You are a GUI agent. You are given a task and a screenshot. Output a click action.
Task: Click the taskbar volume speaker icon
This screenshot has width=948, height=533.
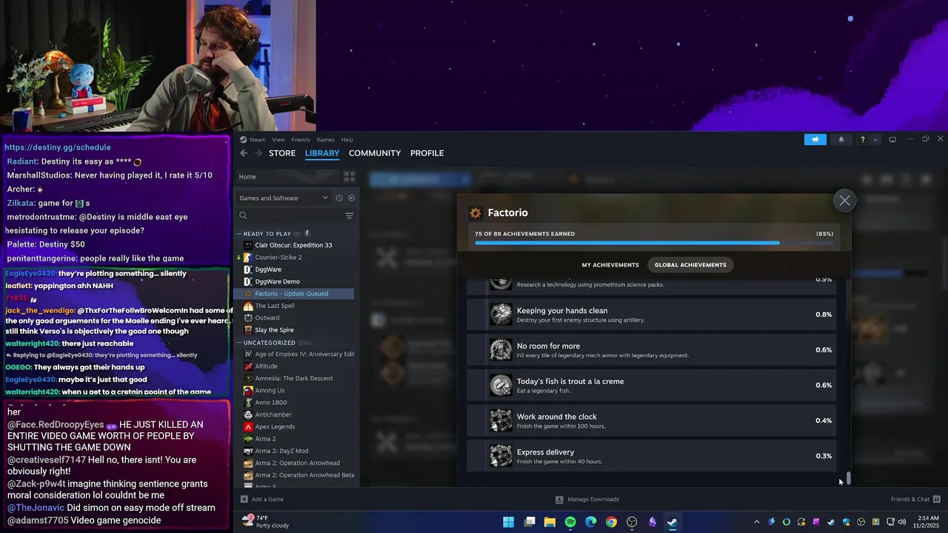(901, 522)
